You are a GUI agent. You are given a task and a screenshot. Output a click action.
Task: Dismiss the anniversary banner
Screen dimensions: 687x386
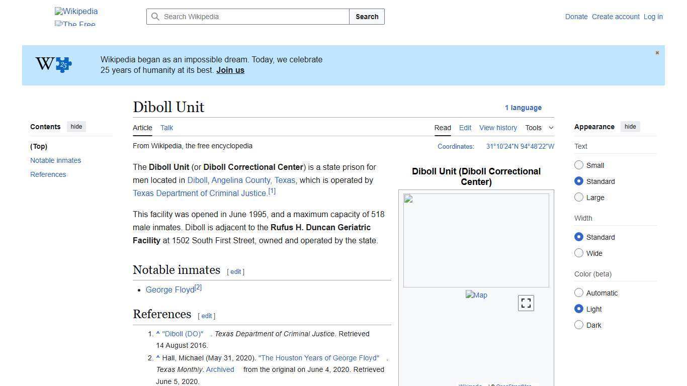click(657, 53)
